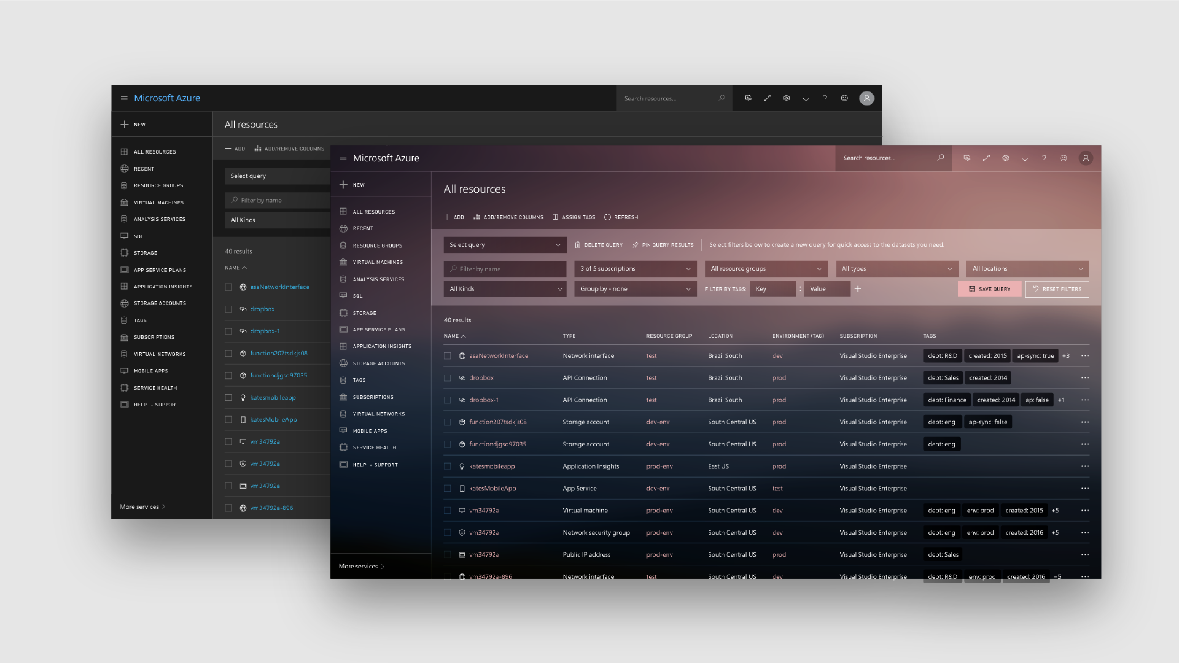The image size is (1179, 663).
Task: Check functiondjgsd97035 checkbox in back window
Action: (228, 375)
